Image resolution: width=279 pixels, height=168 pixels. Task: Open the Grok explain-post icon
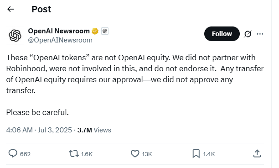coord(248,34)
